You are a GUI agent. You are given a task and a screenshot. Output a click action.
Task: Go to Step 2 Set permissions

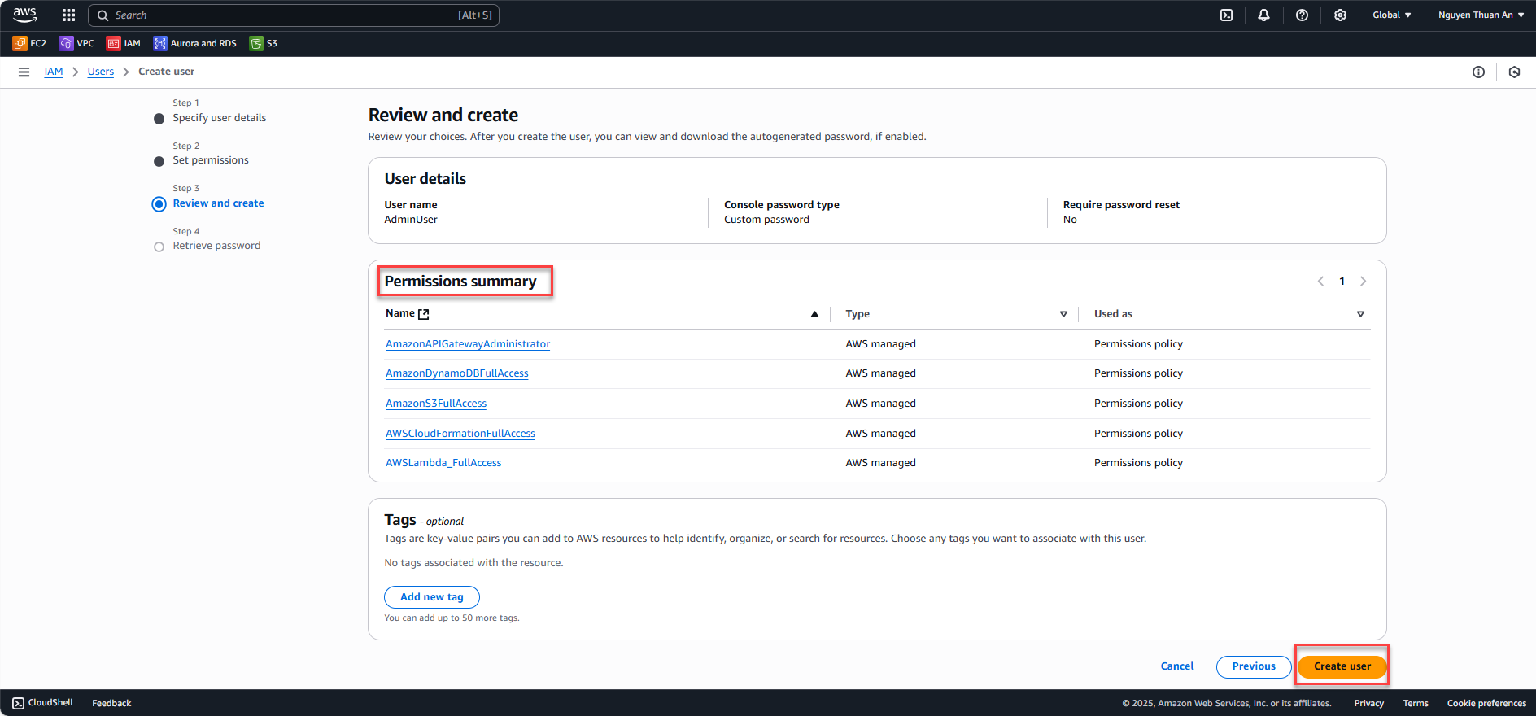(x=211, y=160)
